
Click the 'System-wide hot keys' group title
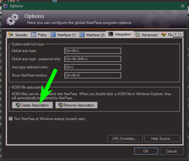click(28, 44)
